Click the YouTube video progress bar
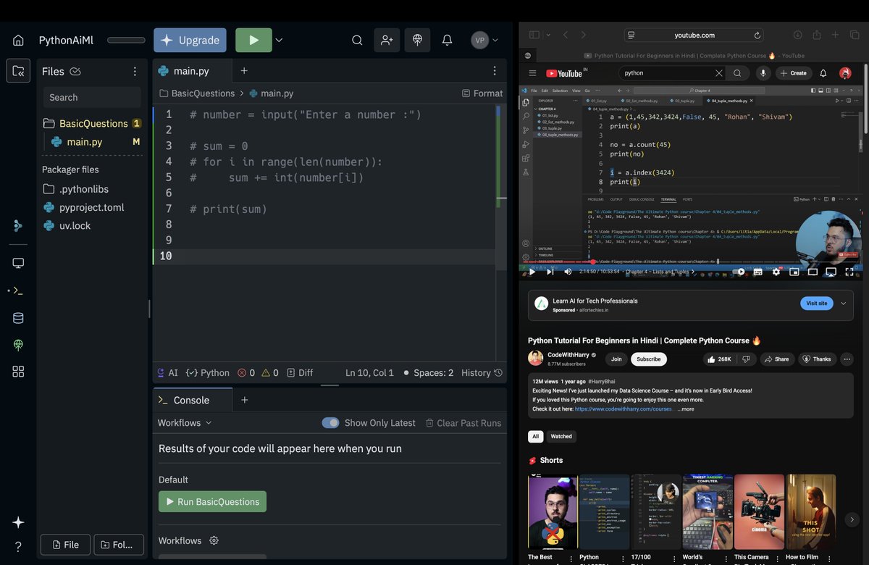Viewport: 869px width, 565px height. tap(691, 261)
